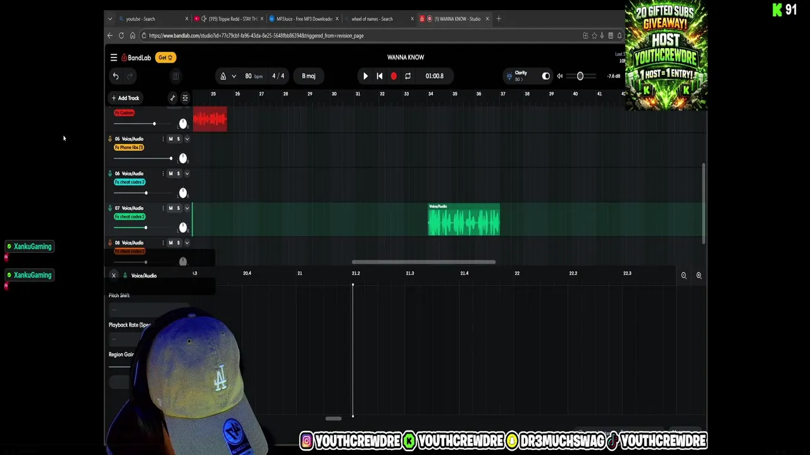Open the automation tool next to Add Track

(172, 98)
